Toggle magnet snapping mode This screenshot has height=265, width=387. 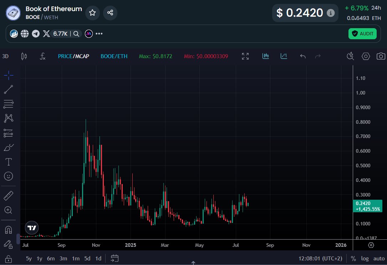click(x=9, y=230)
